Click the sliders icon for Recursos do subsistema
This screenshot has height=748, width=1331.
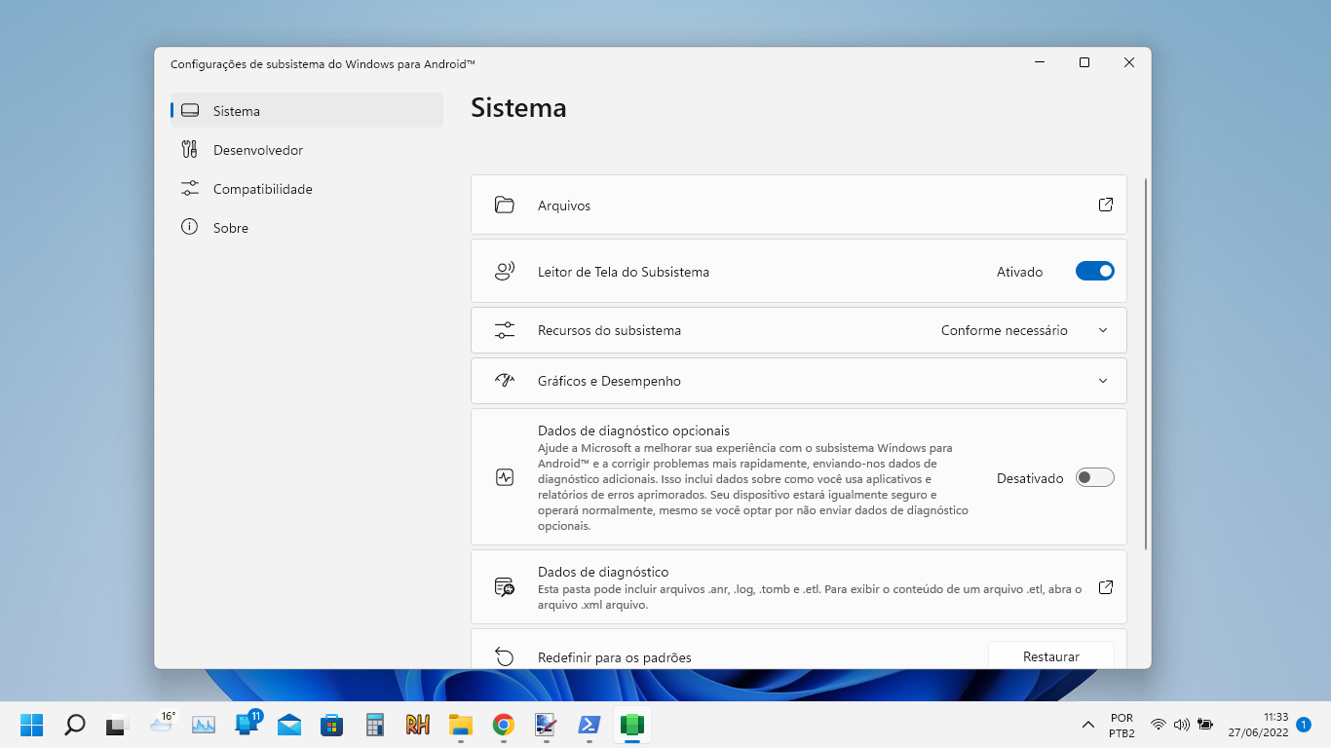[504, 330]
